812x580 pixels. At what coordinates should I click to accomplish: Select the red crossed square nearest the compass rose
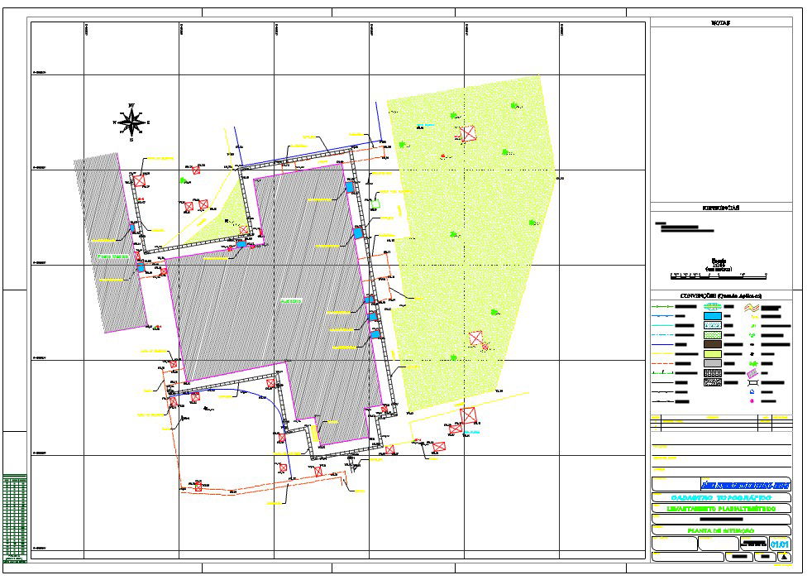click(x=141, y=180)
